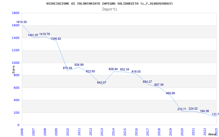Click the 2007 x-axis year label
Viewport: 219px width, 137px height.
33,132
